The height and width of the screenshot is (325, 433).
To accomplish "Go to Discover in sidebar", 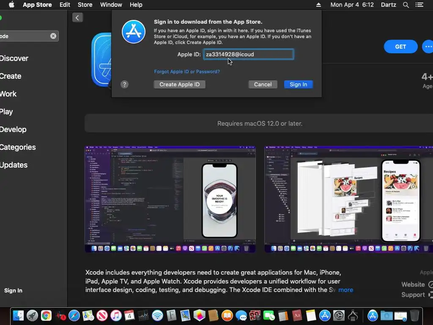I will coord(14,58).
